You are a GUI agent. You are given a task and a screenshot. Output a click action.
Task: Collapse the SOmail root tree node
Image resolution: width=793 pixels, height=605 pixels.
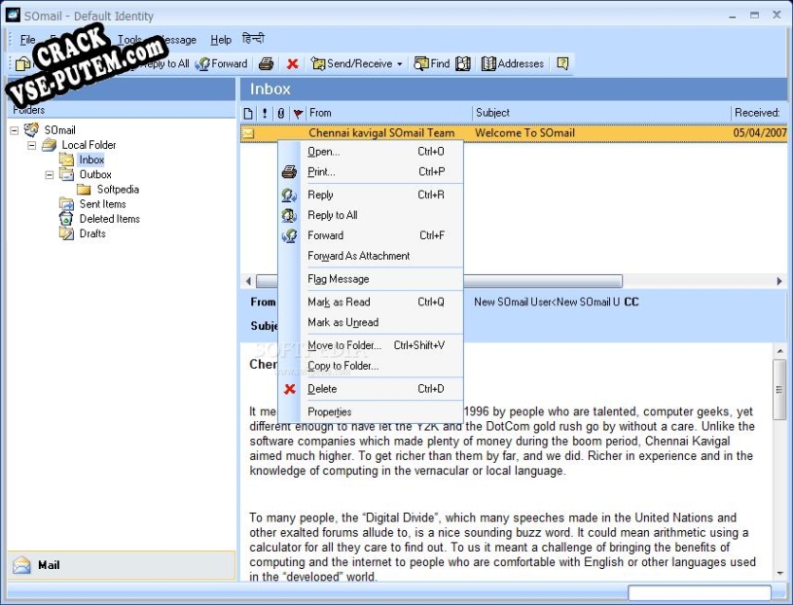point(15,130)
